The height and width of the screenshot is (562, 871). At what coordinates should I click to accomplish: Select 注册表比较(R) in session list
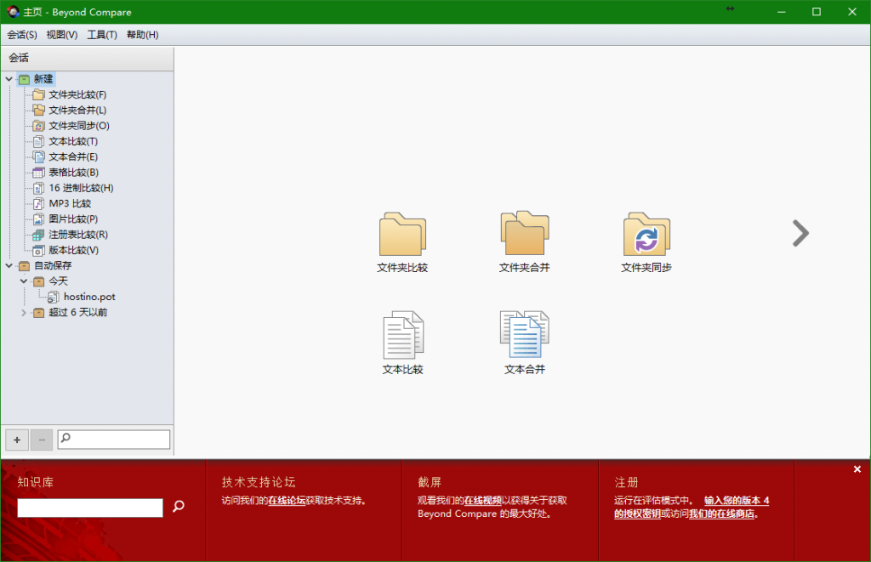tap(77, 235)
